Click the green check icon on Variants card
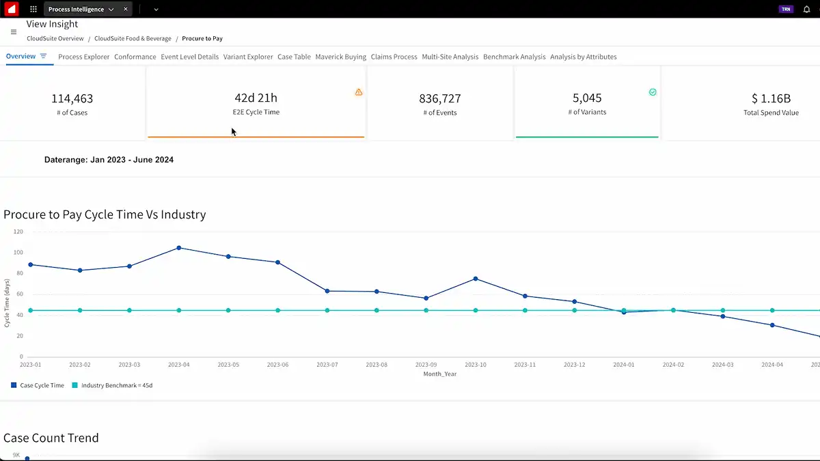Screen dimensions: 820x461 [x=653, y=91]
